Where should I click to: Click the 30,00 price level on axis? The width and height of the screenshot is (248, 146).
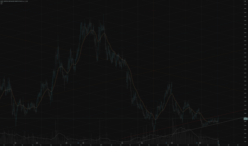(245, 113)
